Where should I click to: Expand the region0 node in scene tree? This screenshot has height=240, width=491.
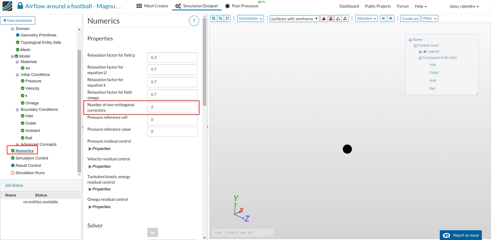coord(420,52)
